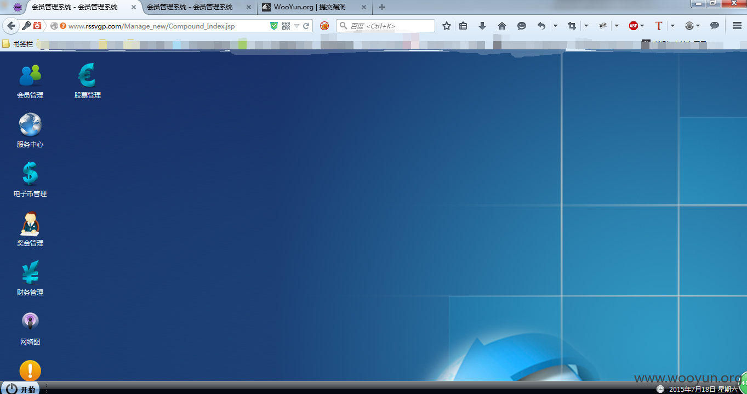Click the speech bubble chat icon
Viewport: 747px width, 394px height.
coord(715,26)
